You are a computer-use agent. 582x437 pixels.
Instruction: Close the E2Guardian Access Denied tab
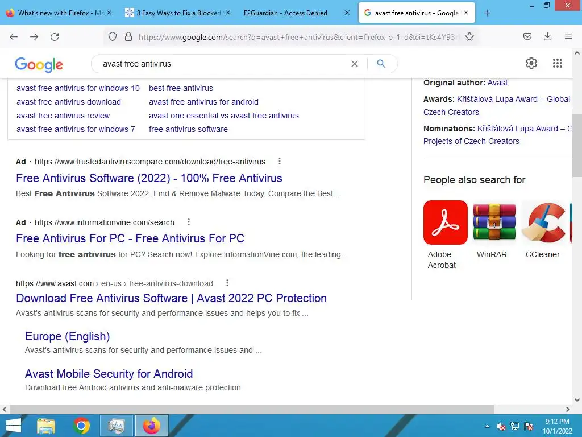[347, 13]
